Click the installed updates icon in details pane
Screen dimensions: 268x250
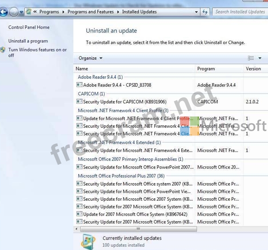click(88, 242)
